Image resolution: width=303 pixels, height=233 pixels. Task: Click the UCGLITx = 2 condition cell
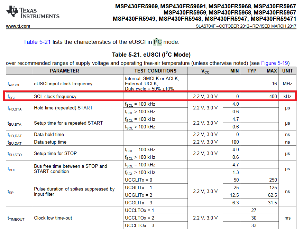155,195
